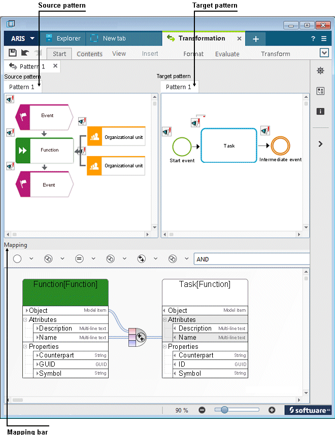Open dropdown next to plus-arrows operator
This screenshot has height=435, width=335.
(x=155, y=259)
